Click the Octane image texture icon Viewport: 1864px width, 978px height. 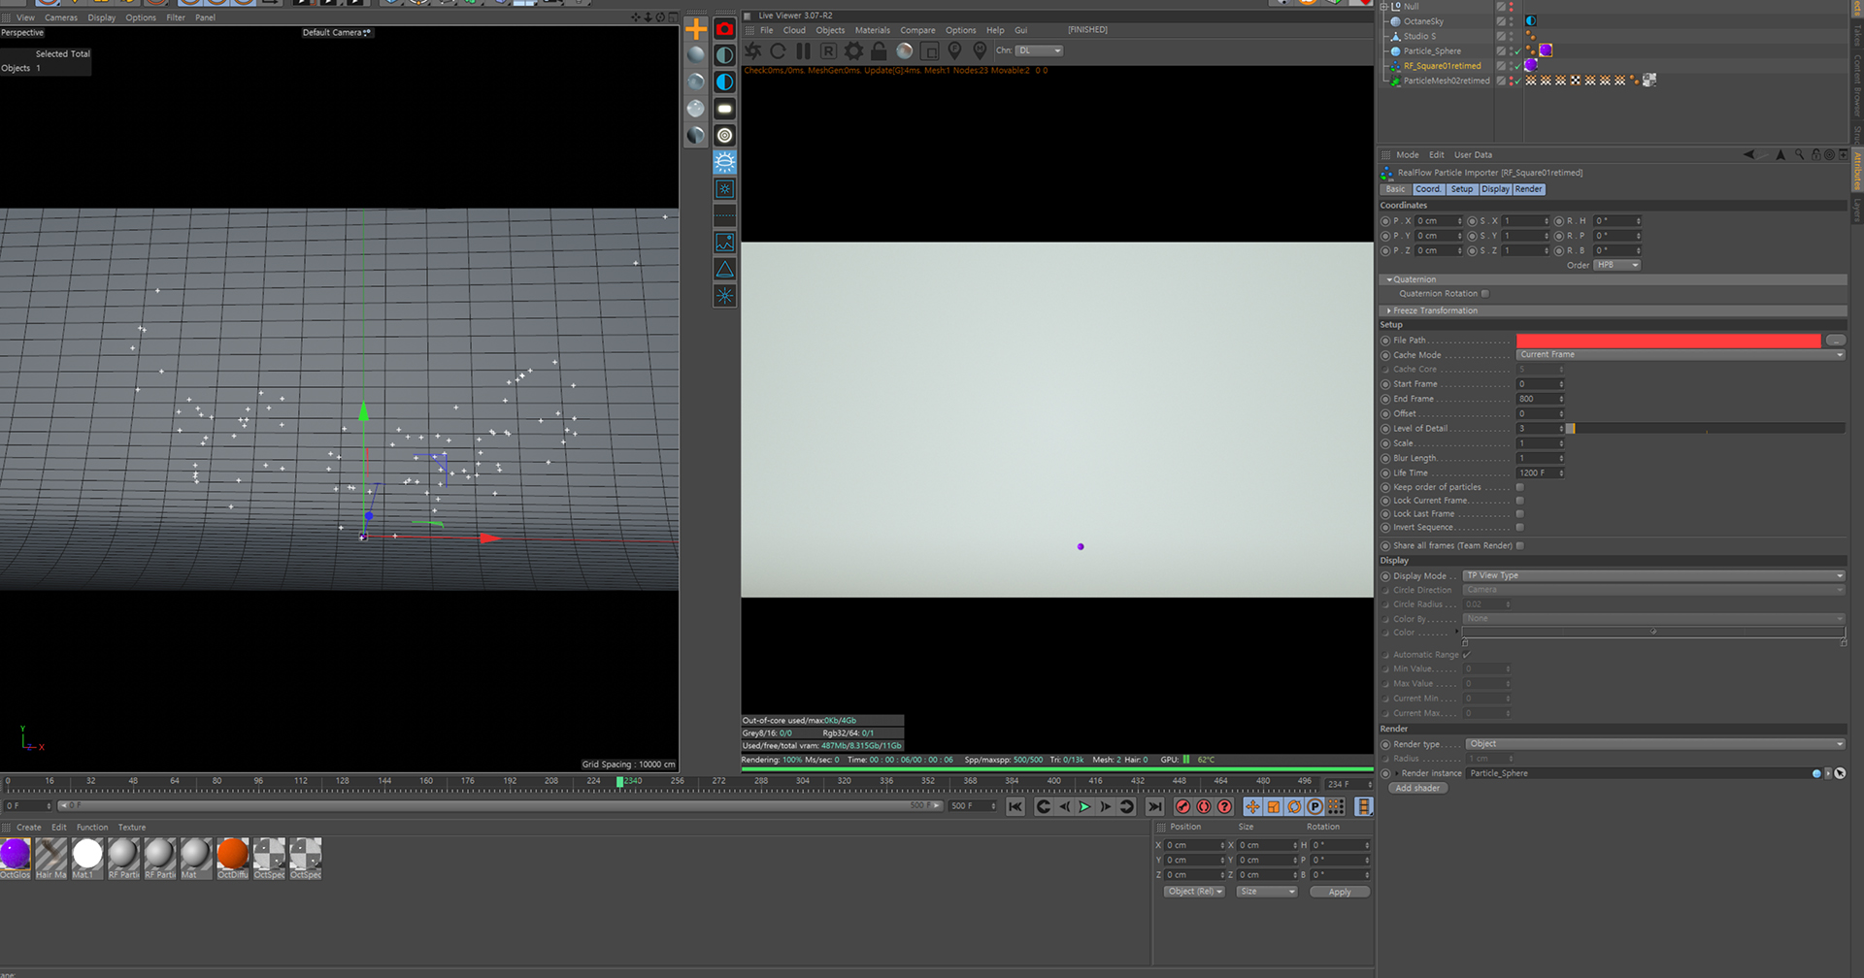click(724, 243)
